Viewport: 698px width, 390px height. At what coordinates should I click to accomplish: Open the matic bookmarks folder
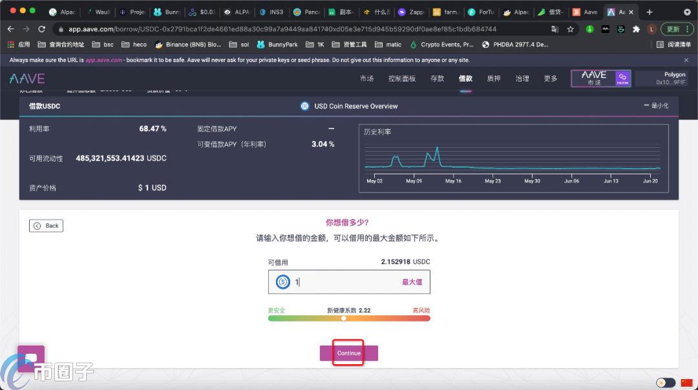click(x=388, y=45)
